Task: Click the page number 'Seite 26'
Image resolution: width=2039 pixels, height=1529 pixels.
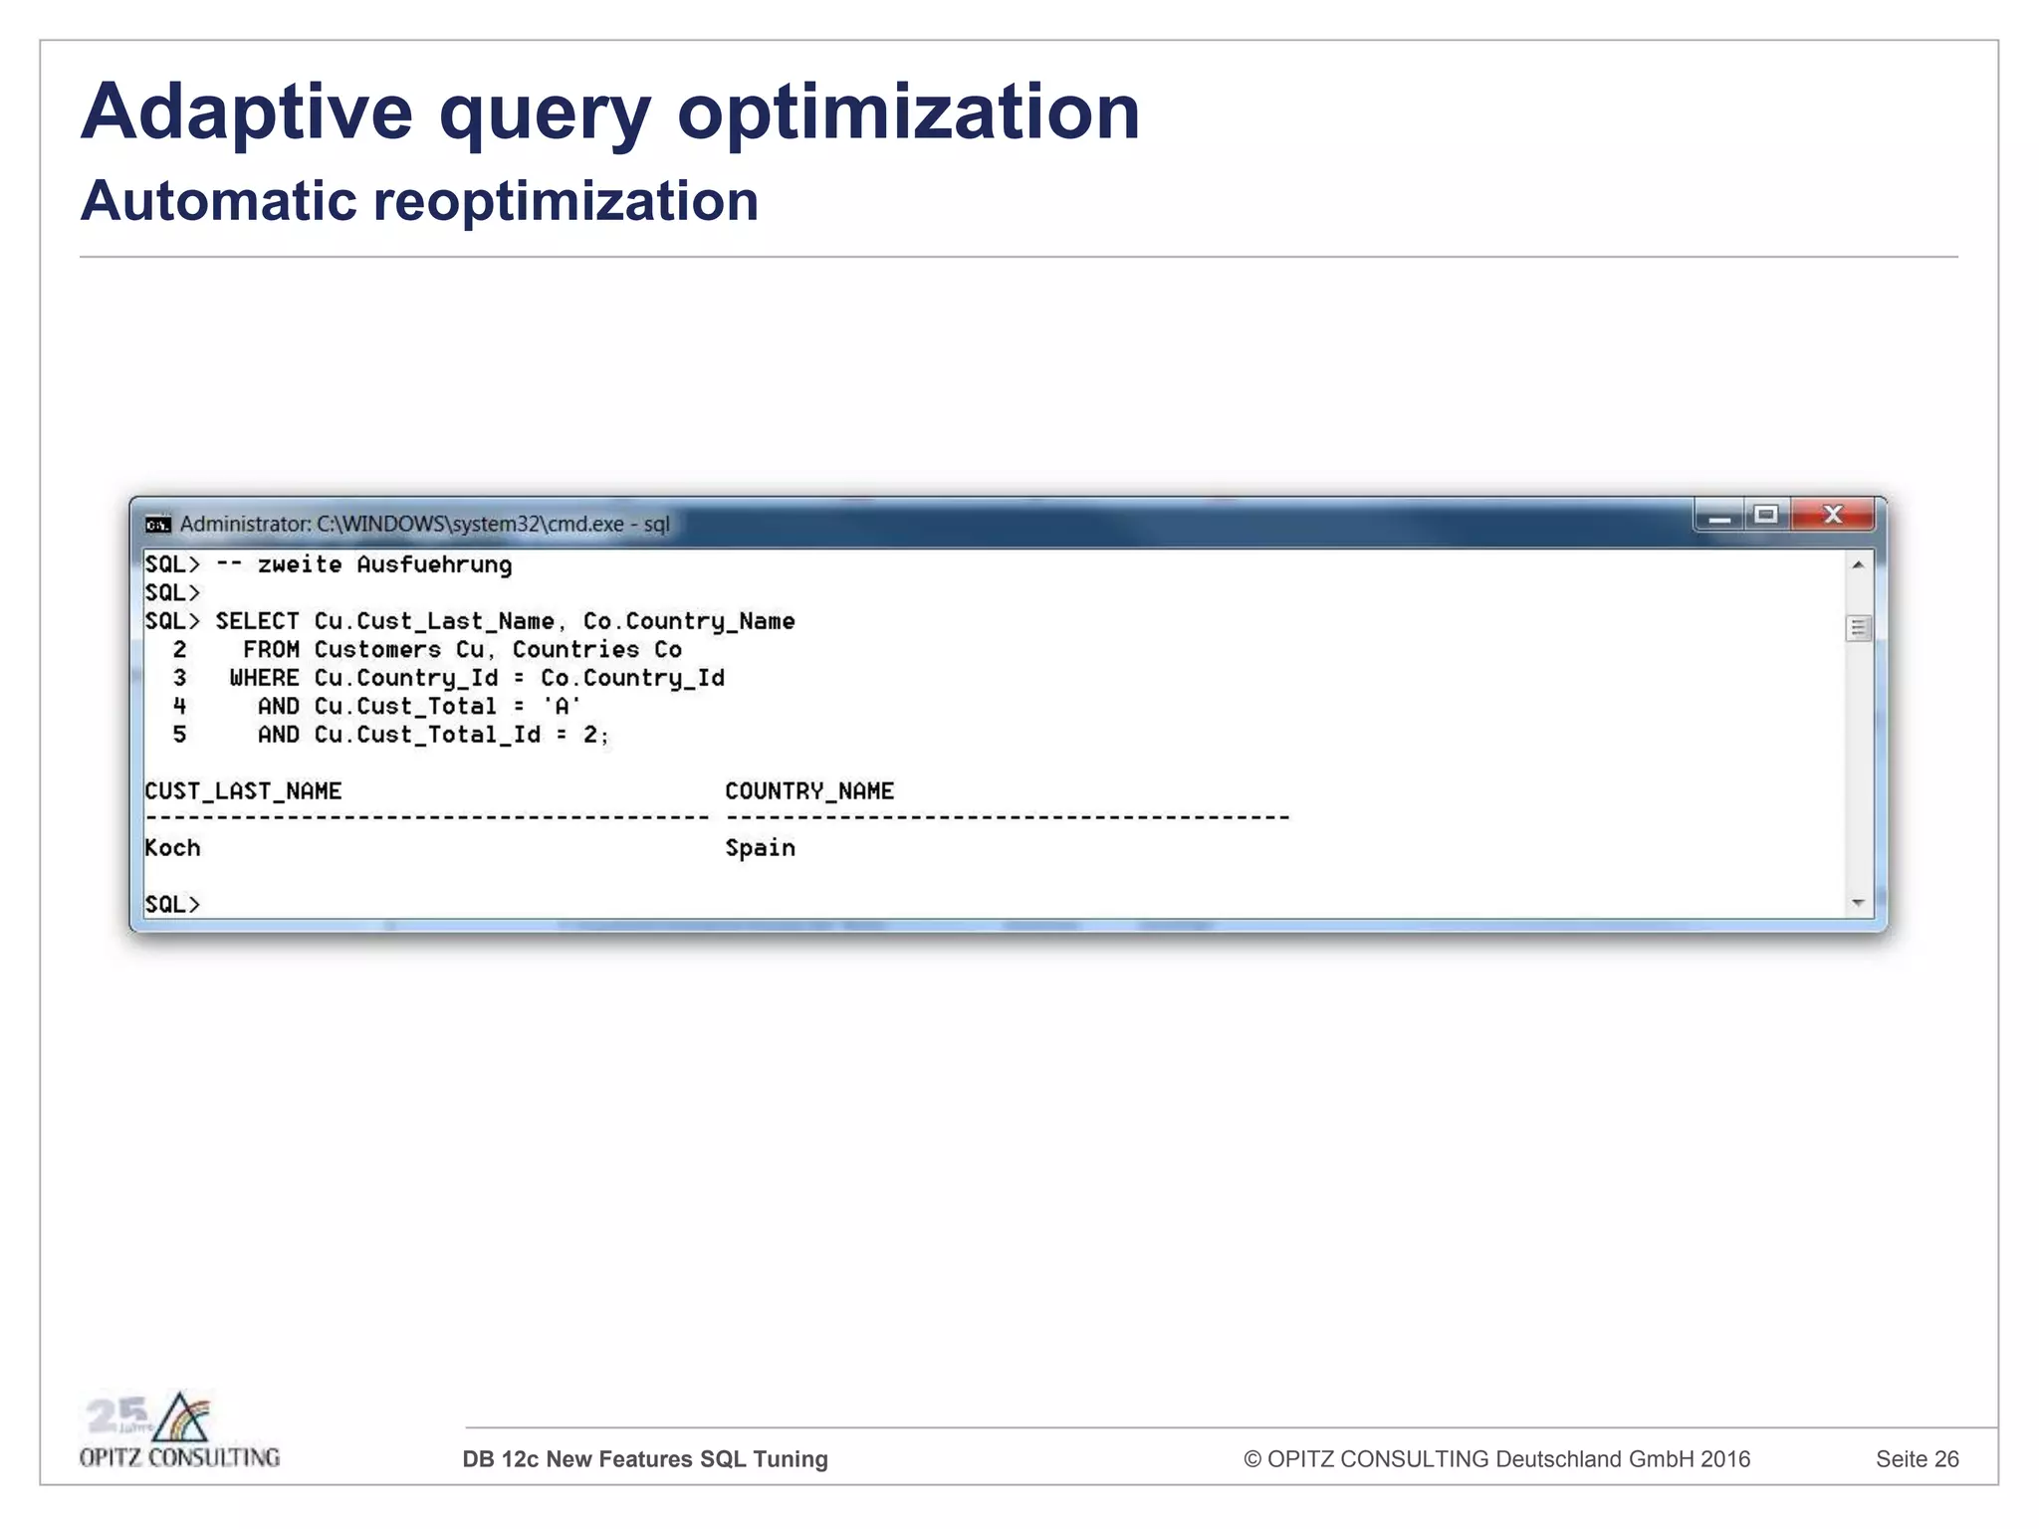Action: [x=1918, y=1459]
